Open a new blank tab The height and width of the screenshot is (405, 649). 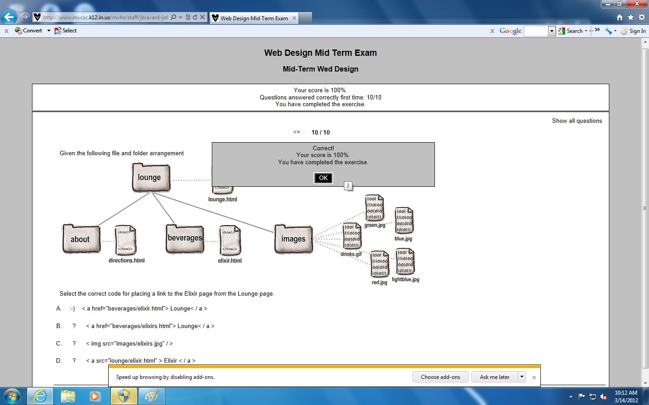pos(305,18)
